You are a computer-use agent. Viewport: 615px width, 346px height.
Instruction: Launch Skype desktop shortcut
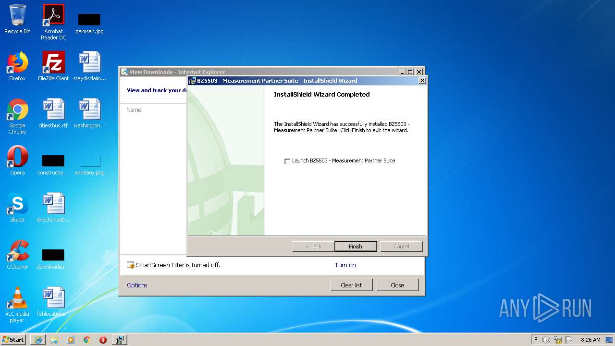tap(17, 208)
